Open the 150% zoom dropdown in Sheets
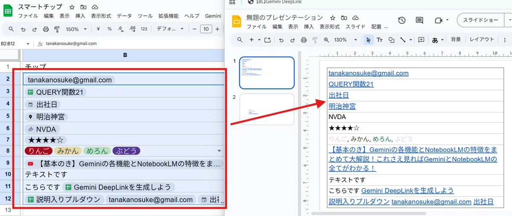The width and height of the screenshot is (512, 216). tap(76, 29)
